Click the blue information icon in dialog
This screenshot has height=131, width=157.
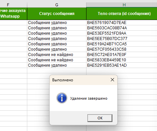[x=62, y=98]
